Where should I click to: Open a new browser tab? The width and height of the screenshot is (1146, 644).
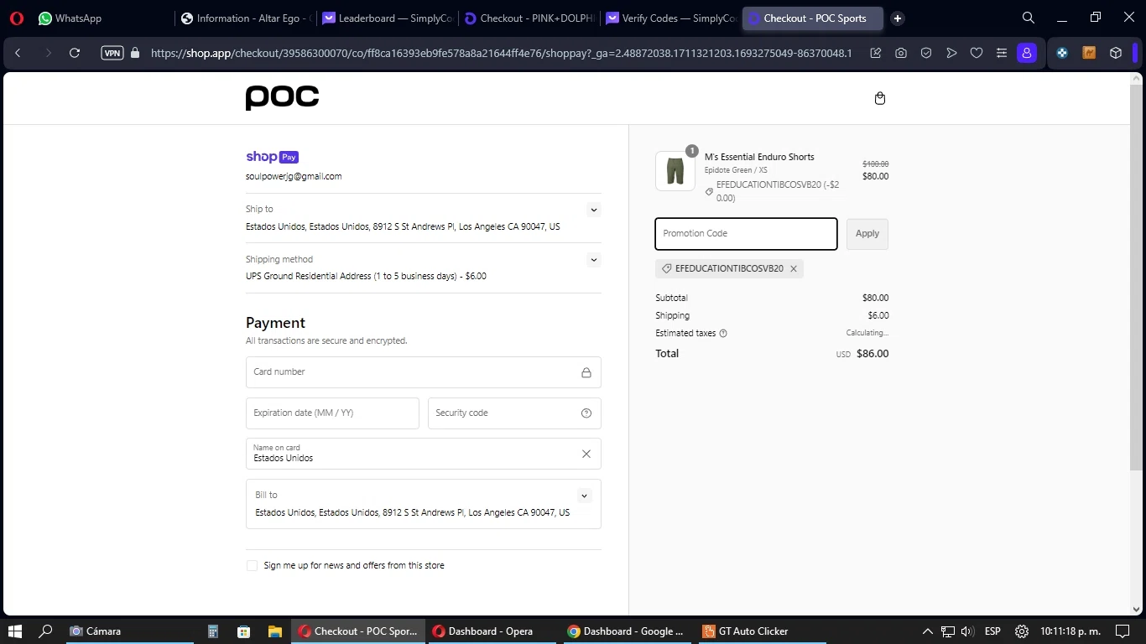(898, 18)
